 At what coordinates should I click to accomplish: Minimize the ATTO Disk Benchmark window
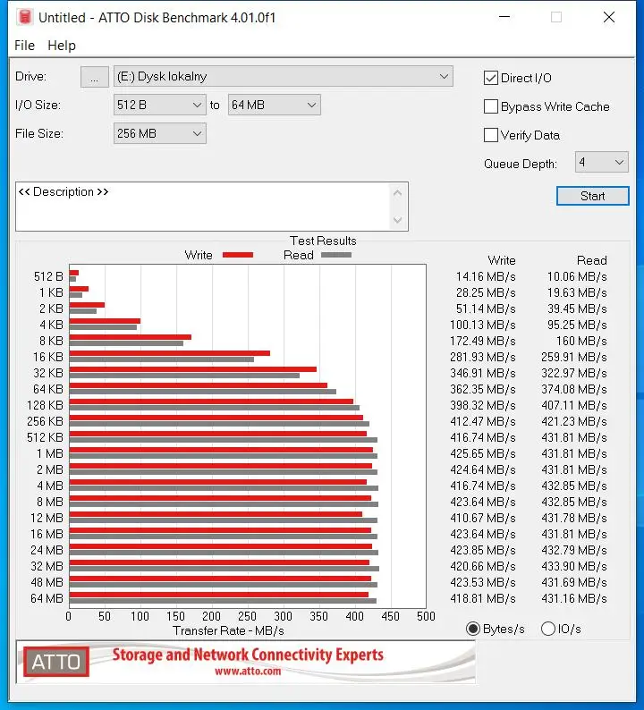(x=504, y=17)
